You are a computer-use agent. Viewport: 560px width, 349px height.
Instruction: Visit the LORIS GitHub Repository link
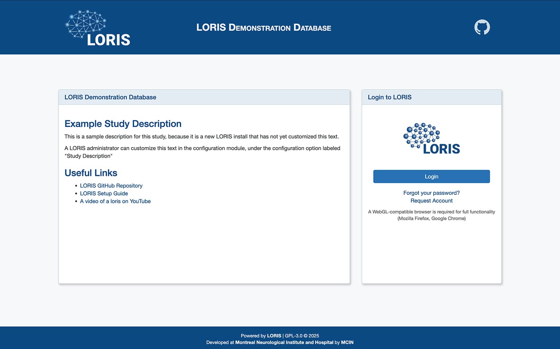tap(111, 185)
